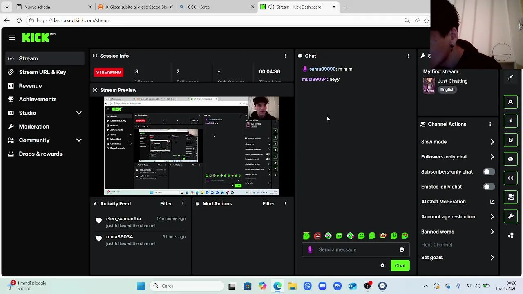The image size is (523, 294).
Task: Open the emote picker smiley icon
Action: pyautogui.click(x=402, y=249)
